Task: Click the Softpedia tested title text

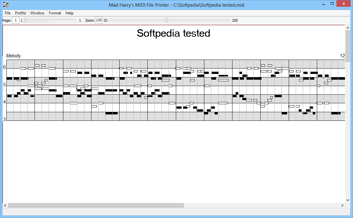Action: pos(173,33)
